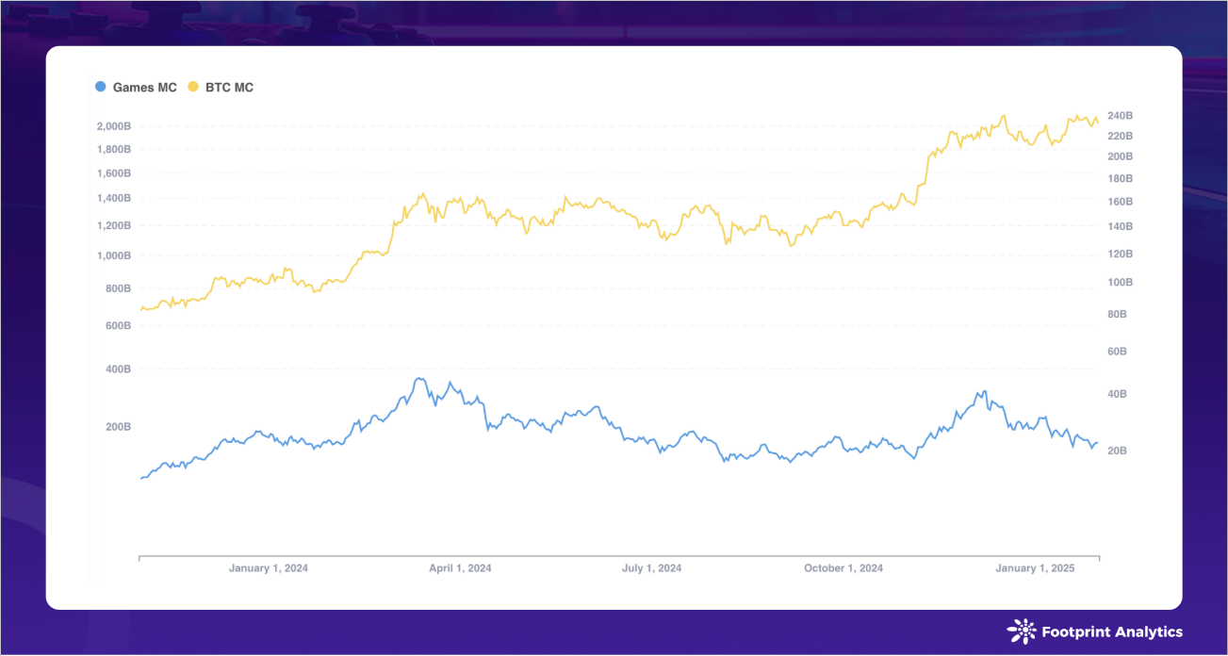The height and width of the screenshot is (656, 1228).
Task: Click the July 1, 2024 date label
Action: click(x=651, y=568)
